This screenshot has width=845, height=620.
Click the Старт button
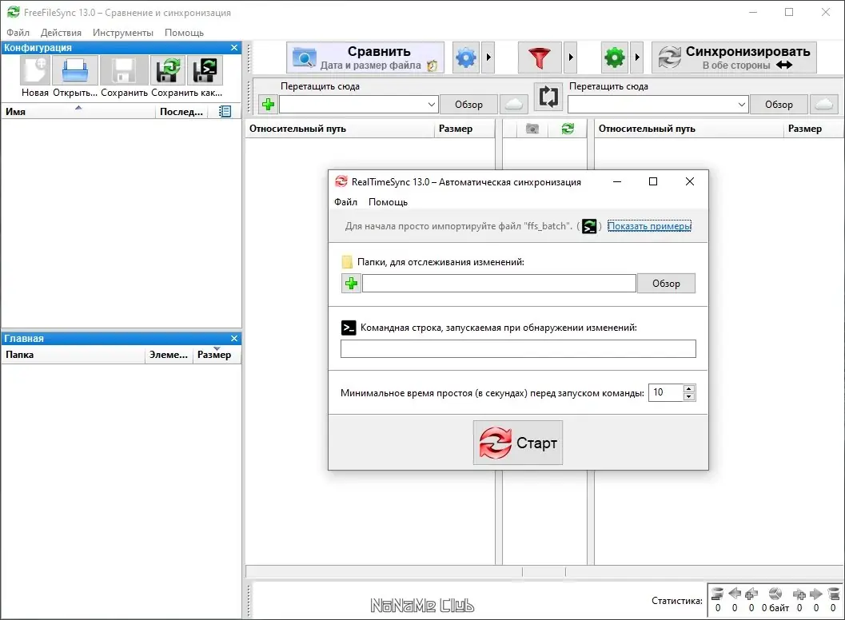[x=518, y=443]
